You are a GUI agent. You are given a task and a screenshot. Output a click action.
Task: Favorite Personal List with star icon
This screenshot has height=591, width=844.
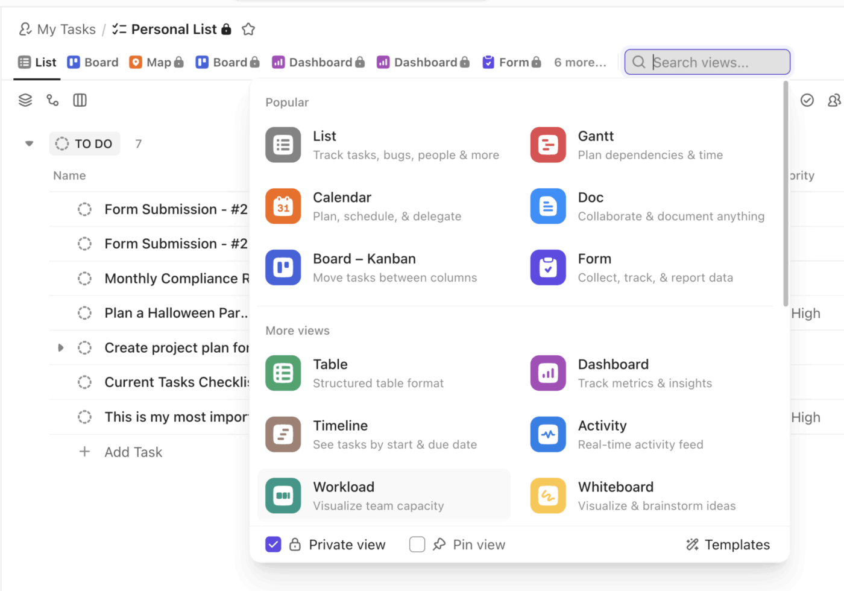pyautogui.click(x=248, y=29)
